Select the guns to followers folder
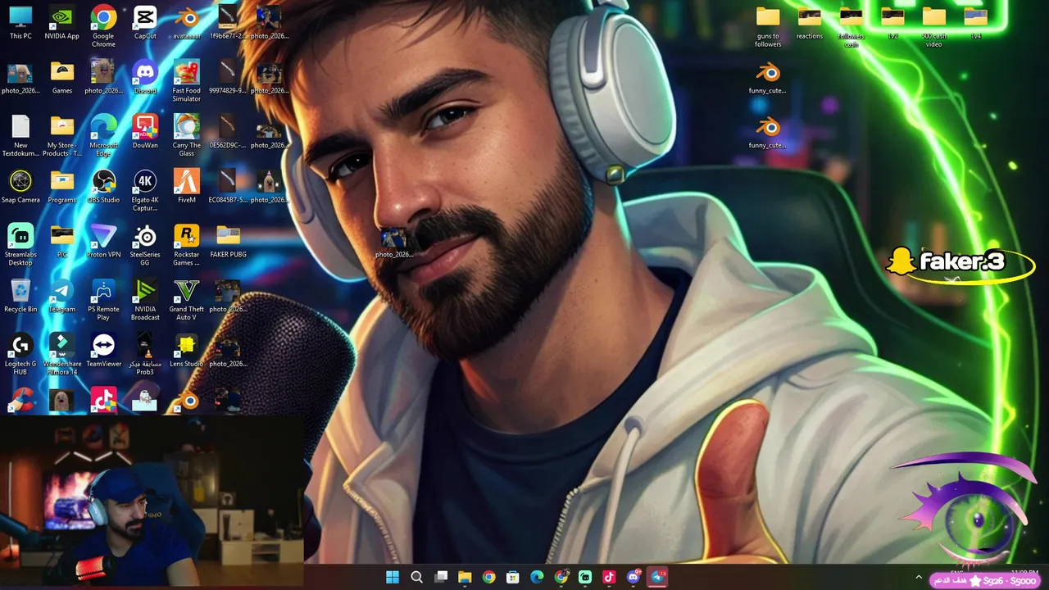1049x590 pixels. point(768,26)
